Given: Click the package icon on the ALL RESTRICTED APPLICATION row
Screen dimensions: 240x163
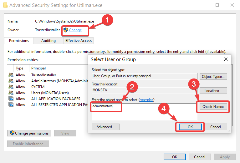Looking at the screenshot, I should pyautogui.click(x=11, y=105).
